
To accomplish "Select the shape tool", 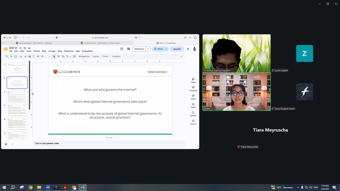I will 63,56.
